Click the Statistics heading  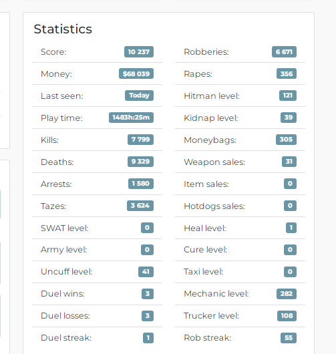tap(63, 29)
